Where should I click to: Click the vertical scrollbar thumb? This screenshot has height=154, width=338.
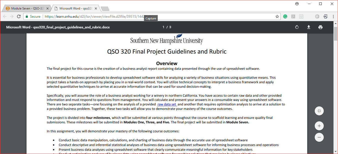[x=336, y=33]
